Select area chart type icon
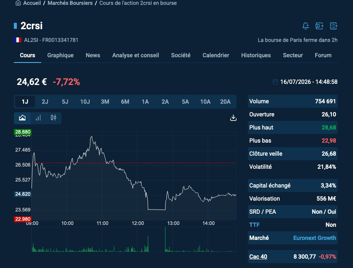 22,118
